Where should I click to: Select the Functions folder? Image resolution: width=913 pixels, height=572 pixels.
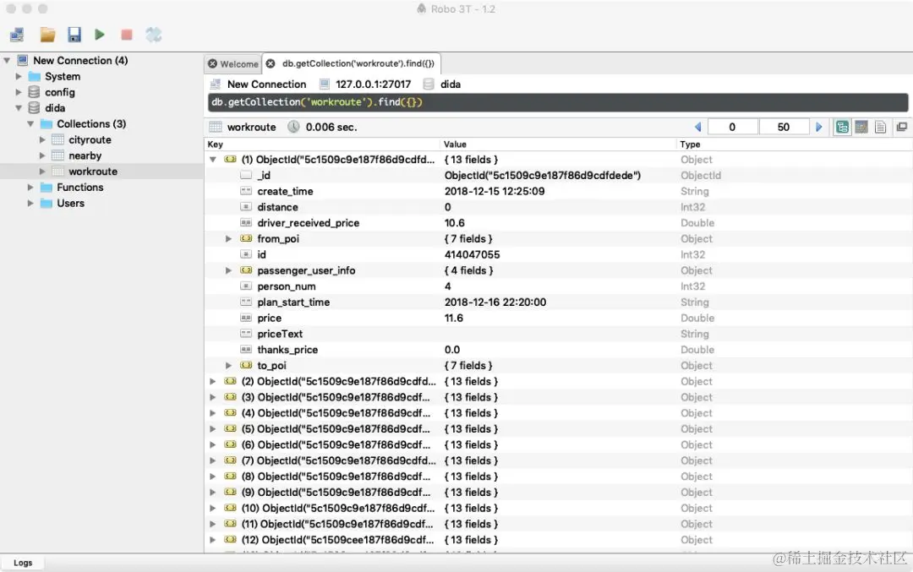[x=79, y=188]
